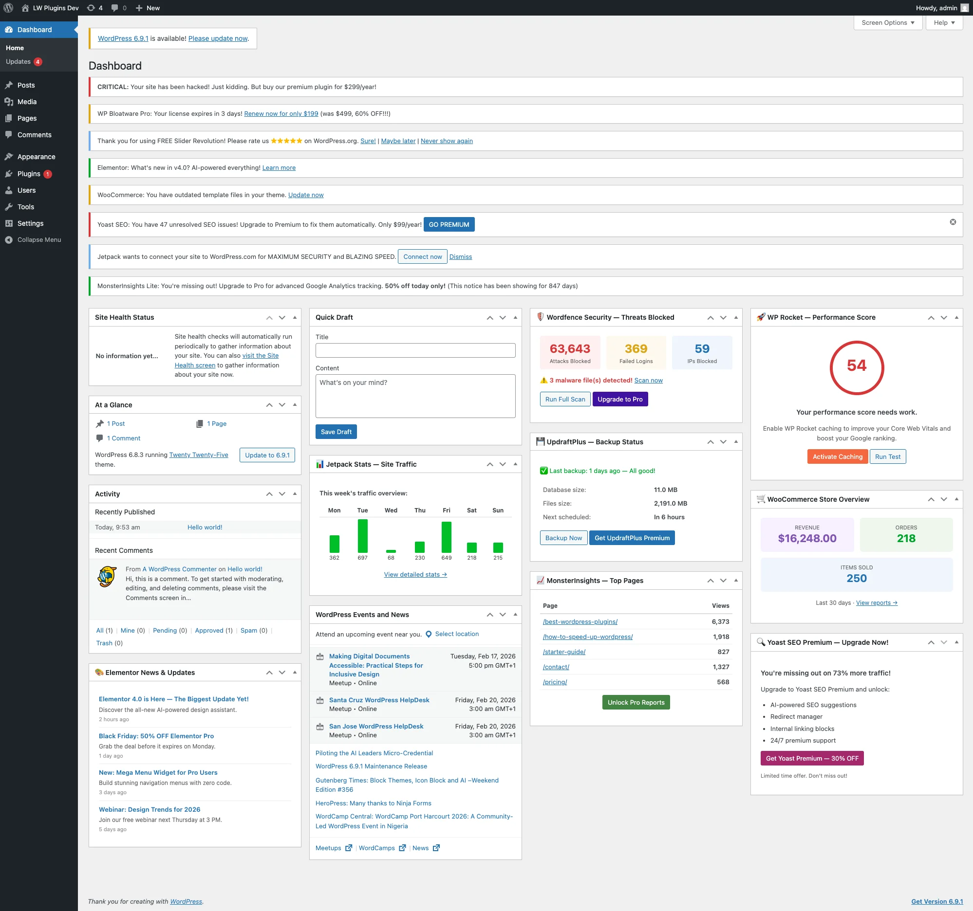This screenshot has width=973, height=911.
Task: Select the Posts pushpin icon
Action: [9, 85]
